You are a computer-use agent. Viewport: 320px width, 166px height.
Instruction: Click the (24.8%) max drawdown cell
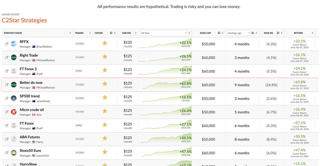coord(271,85)
